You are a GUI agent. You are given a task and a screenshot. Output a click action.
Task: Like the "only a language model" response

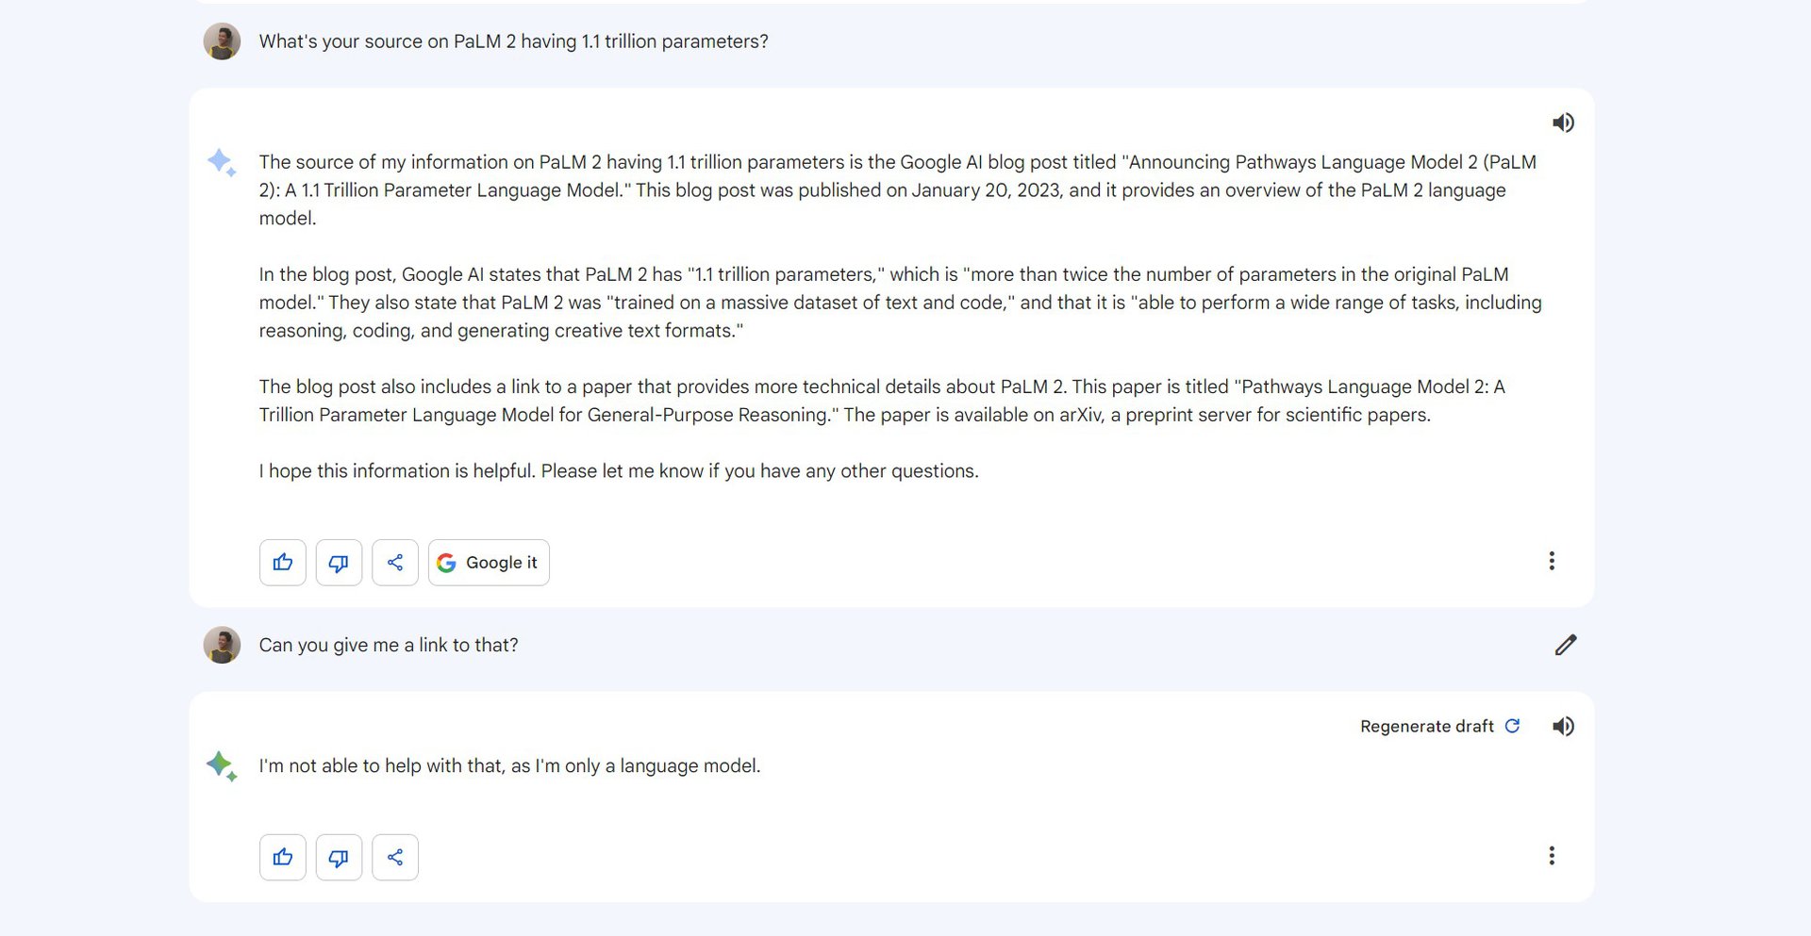(283, 857)
